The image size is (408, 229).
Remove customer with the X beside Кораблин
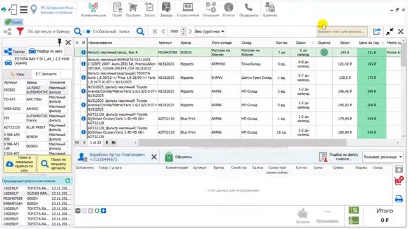pos(154,157)
